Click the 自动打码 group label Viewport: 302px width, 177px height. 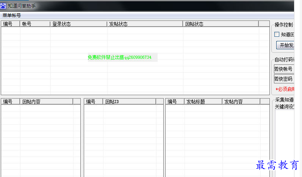tap(284, 60)
